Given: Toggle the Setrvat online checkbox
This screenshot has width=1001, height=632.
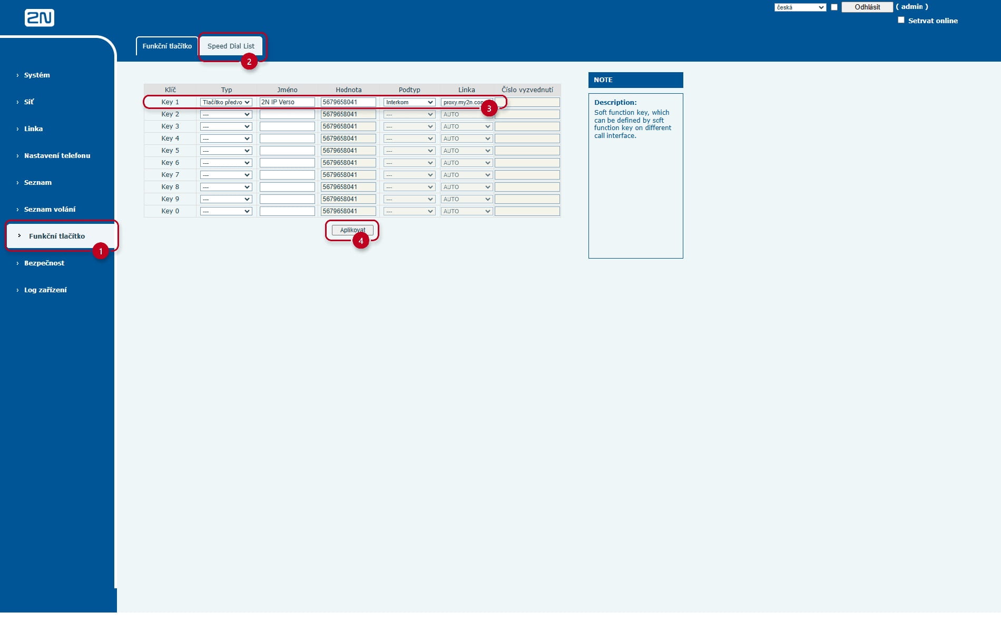Looking at the screenshot, I should click(x=901, y=20).
